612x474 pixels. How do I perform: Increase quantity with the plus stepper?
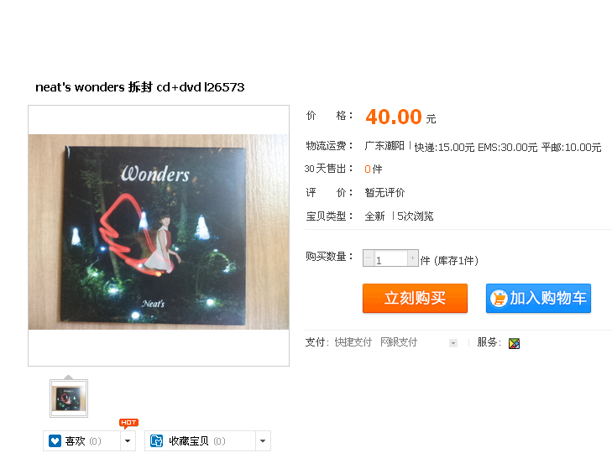[x=412, y=258]
